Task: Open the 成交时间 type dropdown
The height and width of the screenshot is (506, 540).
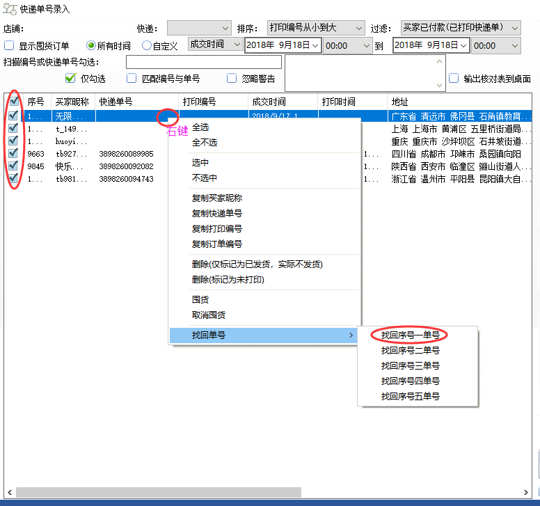Action: [x=215, y=45]
